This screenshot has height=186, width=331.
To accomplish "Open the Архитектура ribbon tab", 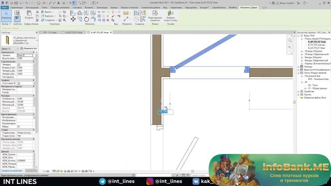I will pos(17,7).
